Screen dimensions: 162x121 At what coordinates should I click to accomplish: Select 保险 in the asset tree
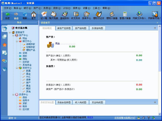25,59
